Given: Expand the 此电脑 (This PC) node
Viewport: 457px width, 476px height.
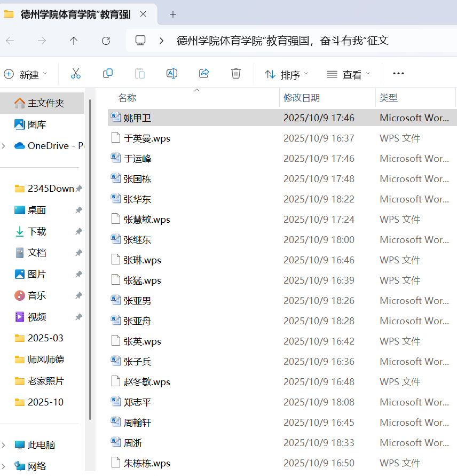Looking at the screenshot, I should click(4, 445).
